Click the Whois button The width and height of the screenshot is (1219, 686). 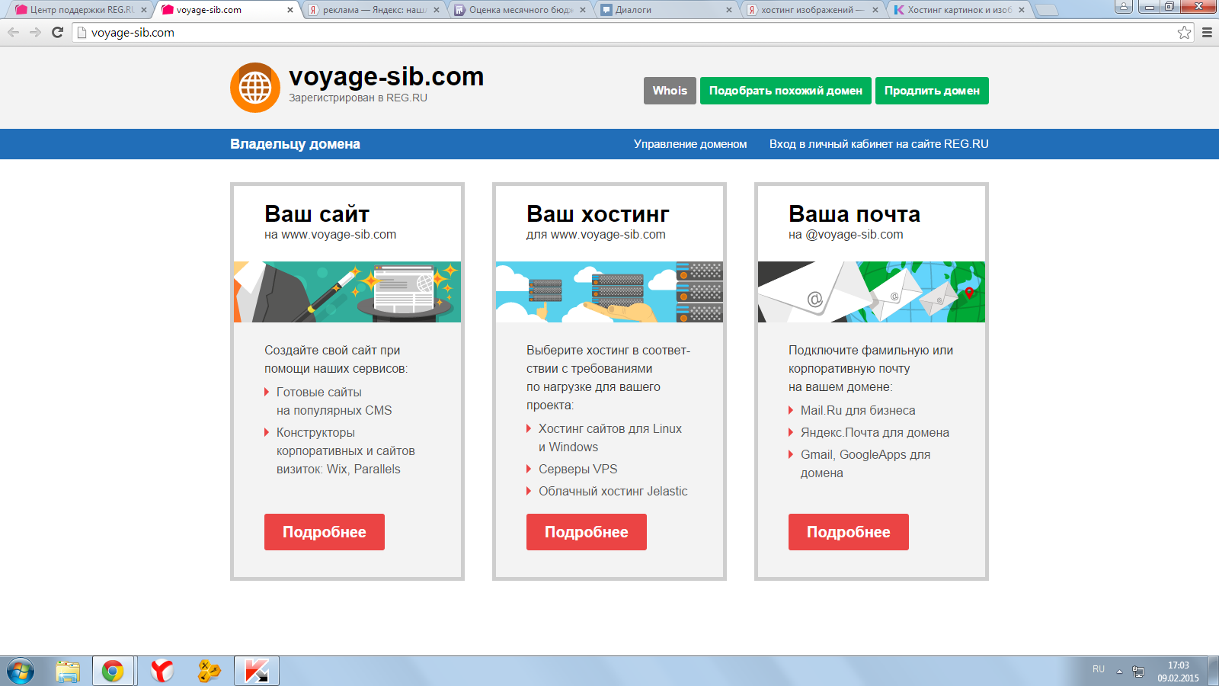(670, 91)
